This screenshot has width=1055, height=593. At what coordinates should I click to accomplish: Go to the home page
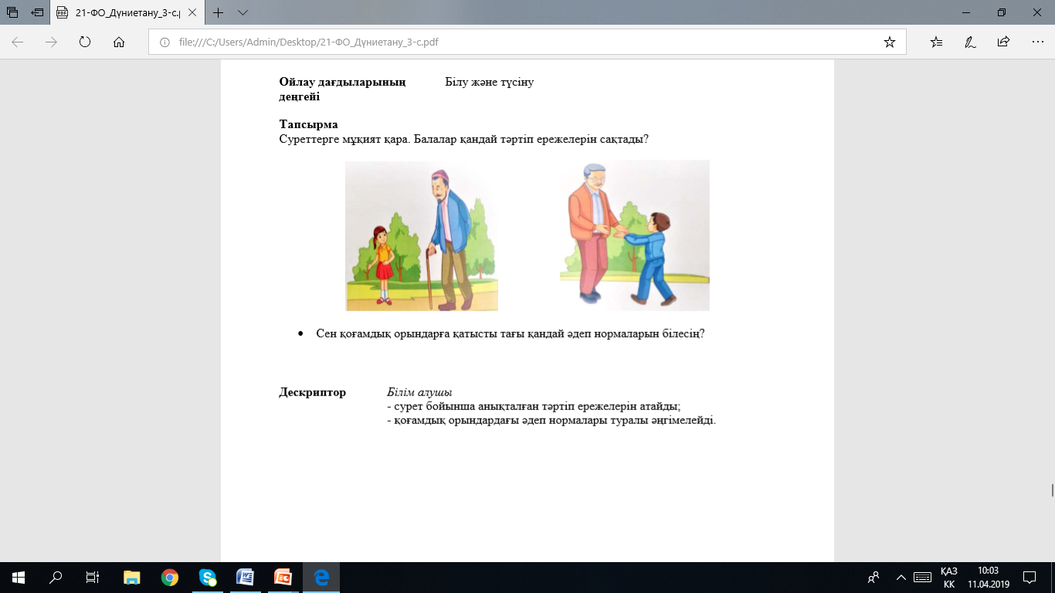click(119, 42)
